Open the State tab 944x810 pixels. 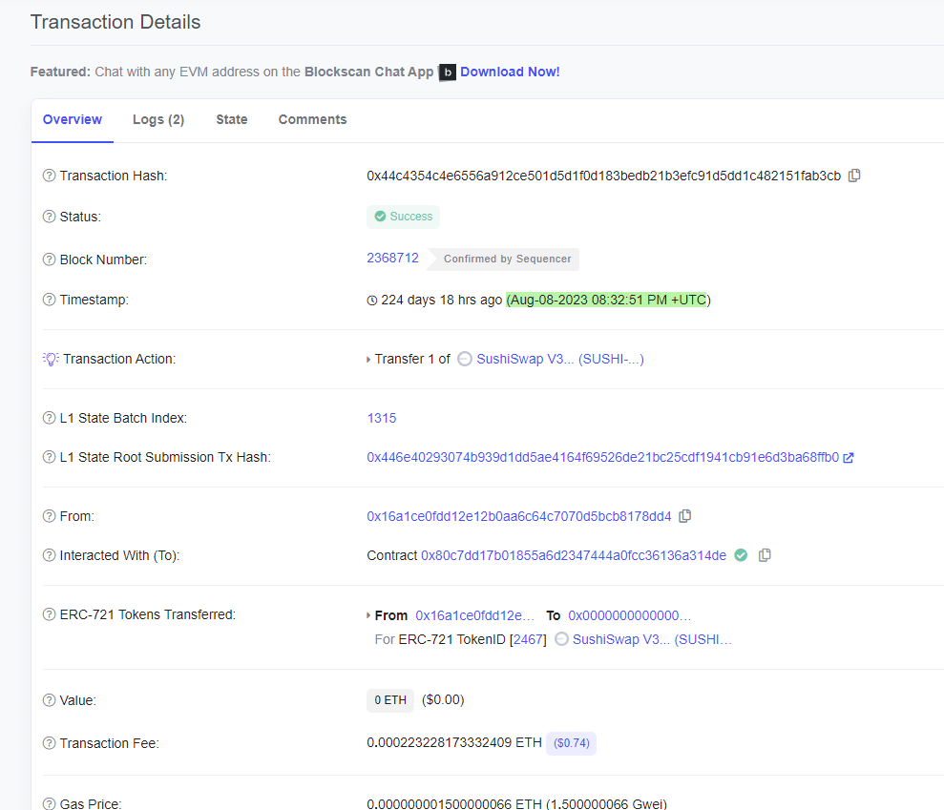click(232, 120)
